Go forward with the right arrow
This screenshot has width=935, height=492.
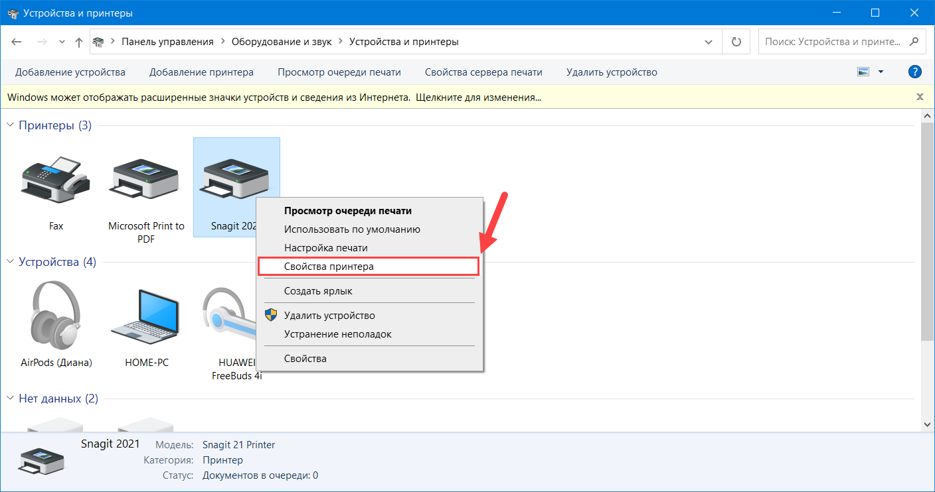point(41,42)
